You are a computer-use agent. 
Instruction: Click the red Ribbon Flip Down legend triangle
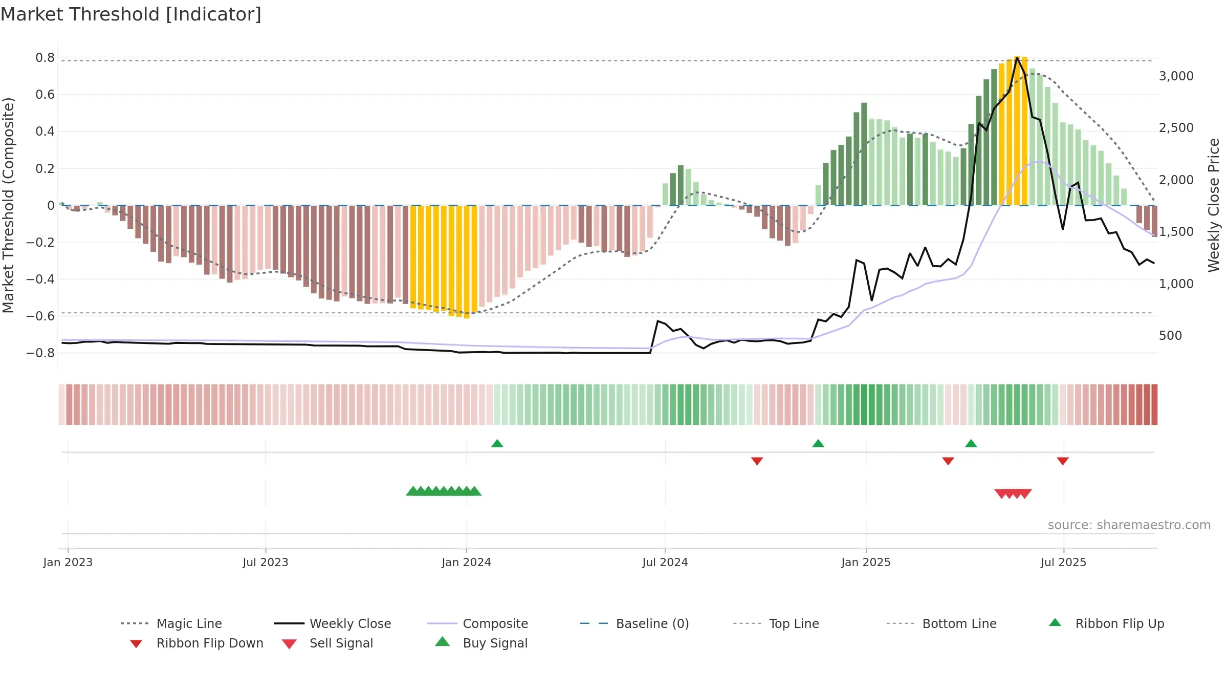pyautogui.click(x=136, y=644)
